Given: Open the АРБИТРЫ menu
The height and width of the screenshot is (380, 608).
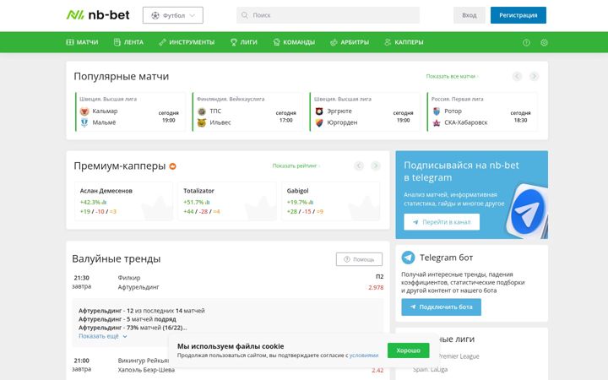Looking at the screenshot, I should pyautogui.click(x=350, y=42).
